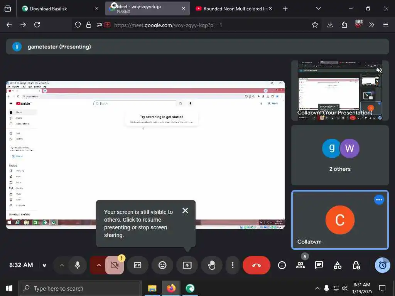Mute the microphone in the Meet toolbar

pos(78,265)
